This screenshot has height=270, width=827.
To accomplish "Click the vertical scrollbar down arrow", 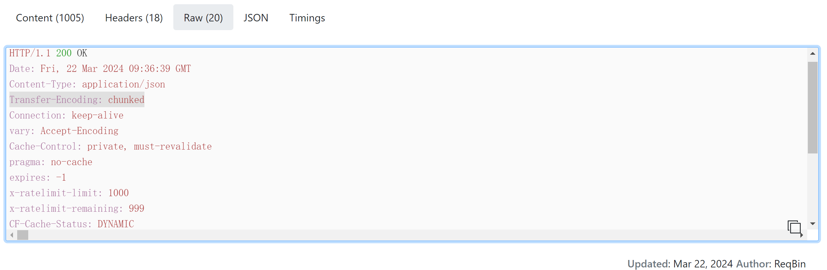I will (x=812, y=224).
